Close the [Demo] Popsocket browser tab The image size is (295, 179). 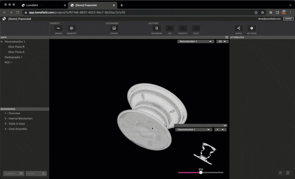coord(114,5)
